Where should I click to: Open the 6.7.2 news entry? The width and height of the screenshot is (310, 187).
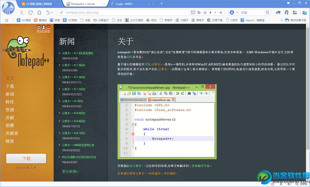click(x=74, y=77)
